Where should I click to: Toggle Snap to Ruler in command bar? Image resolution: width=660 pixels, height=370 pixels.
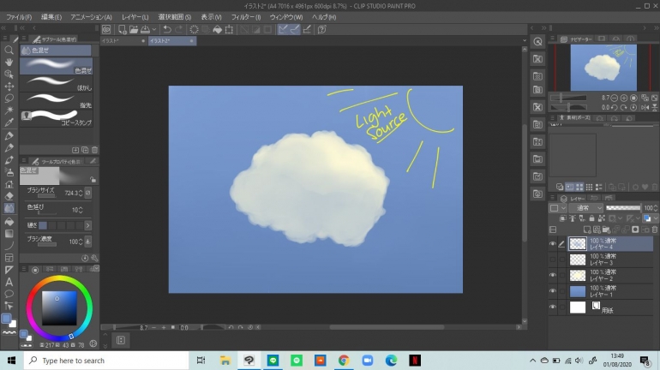pyautogui.click(x=283, y=29)
